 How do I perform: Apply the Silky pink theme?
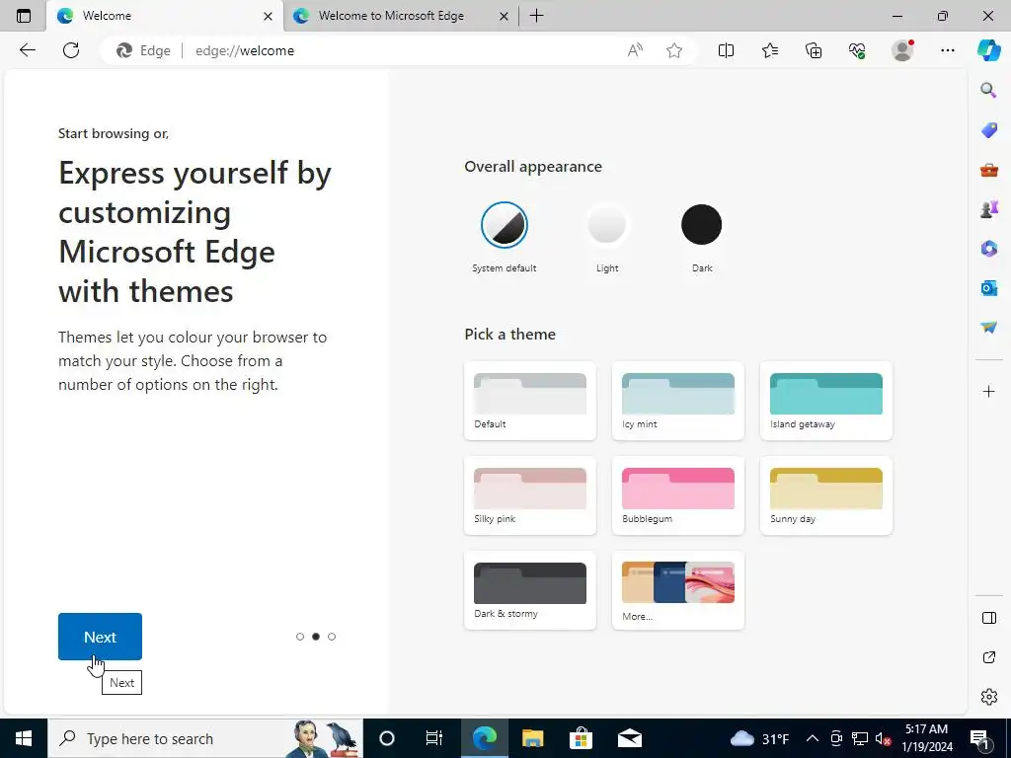pyautogui.click(x=530, y=495)
